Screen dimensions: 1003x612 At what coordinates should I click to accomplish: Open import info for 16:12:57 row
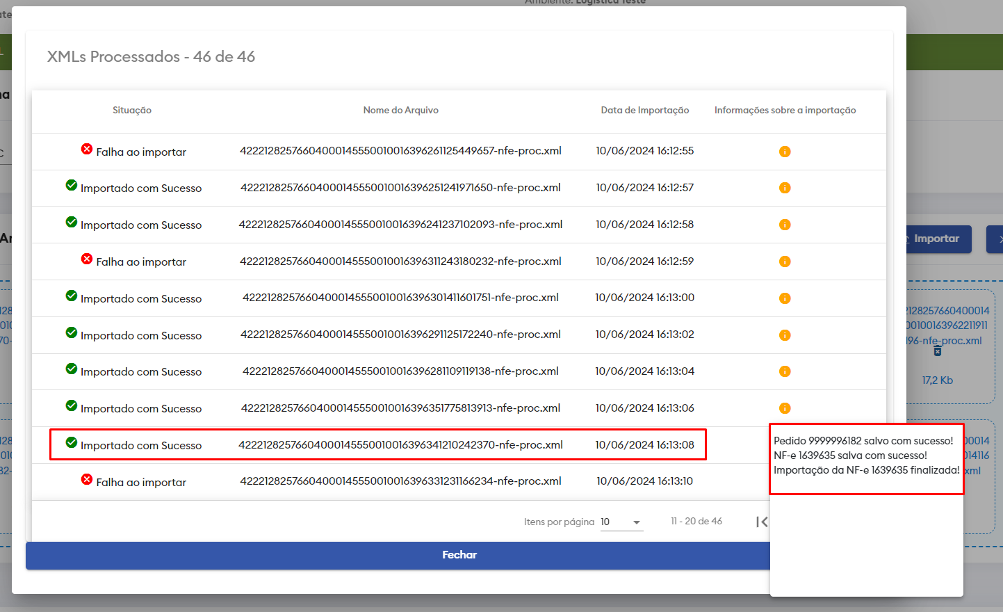click(x=785, y=188)
